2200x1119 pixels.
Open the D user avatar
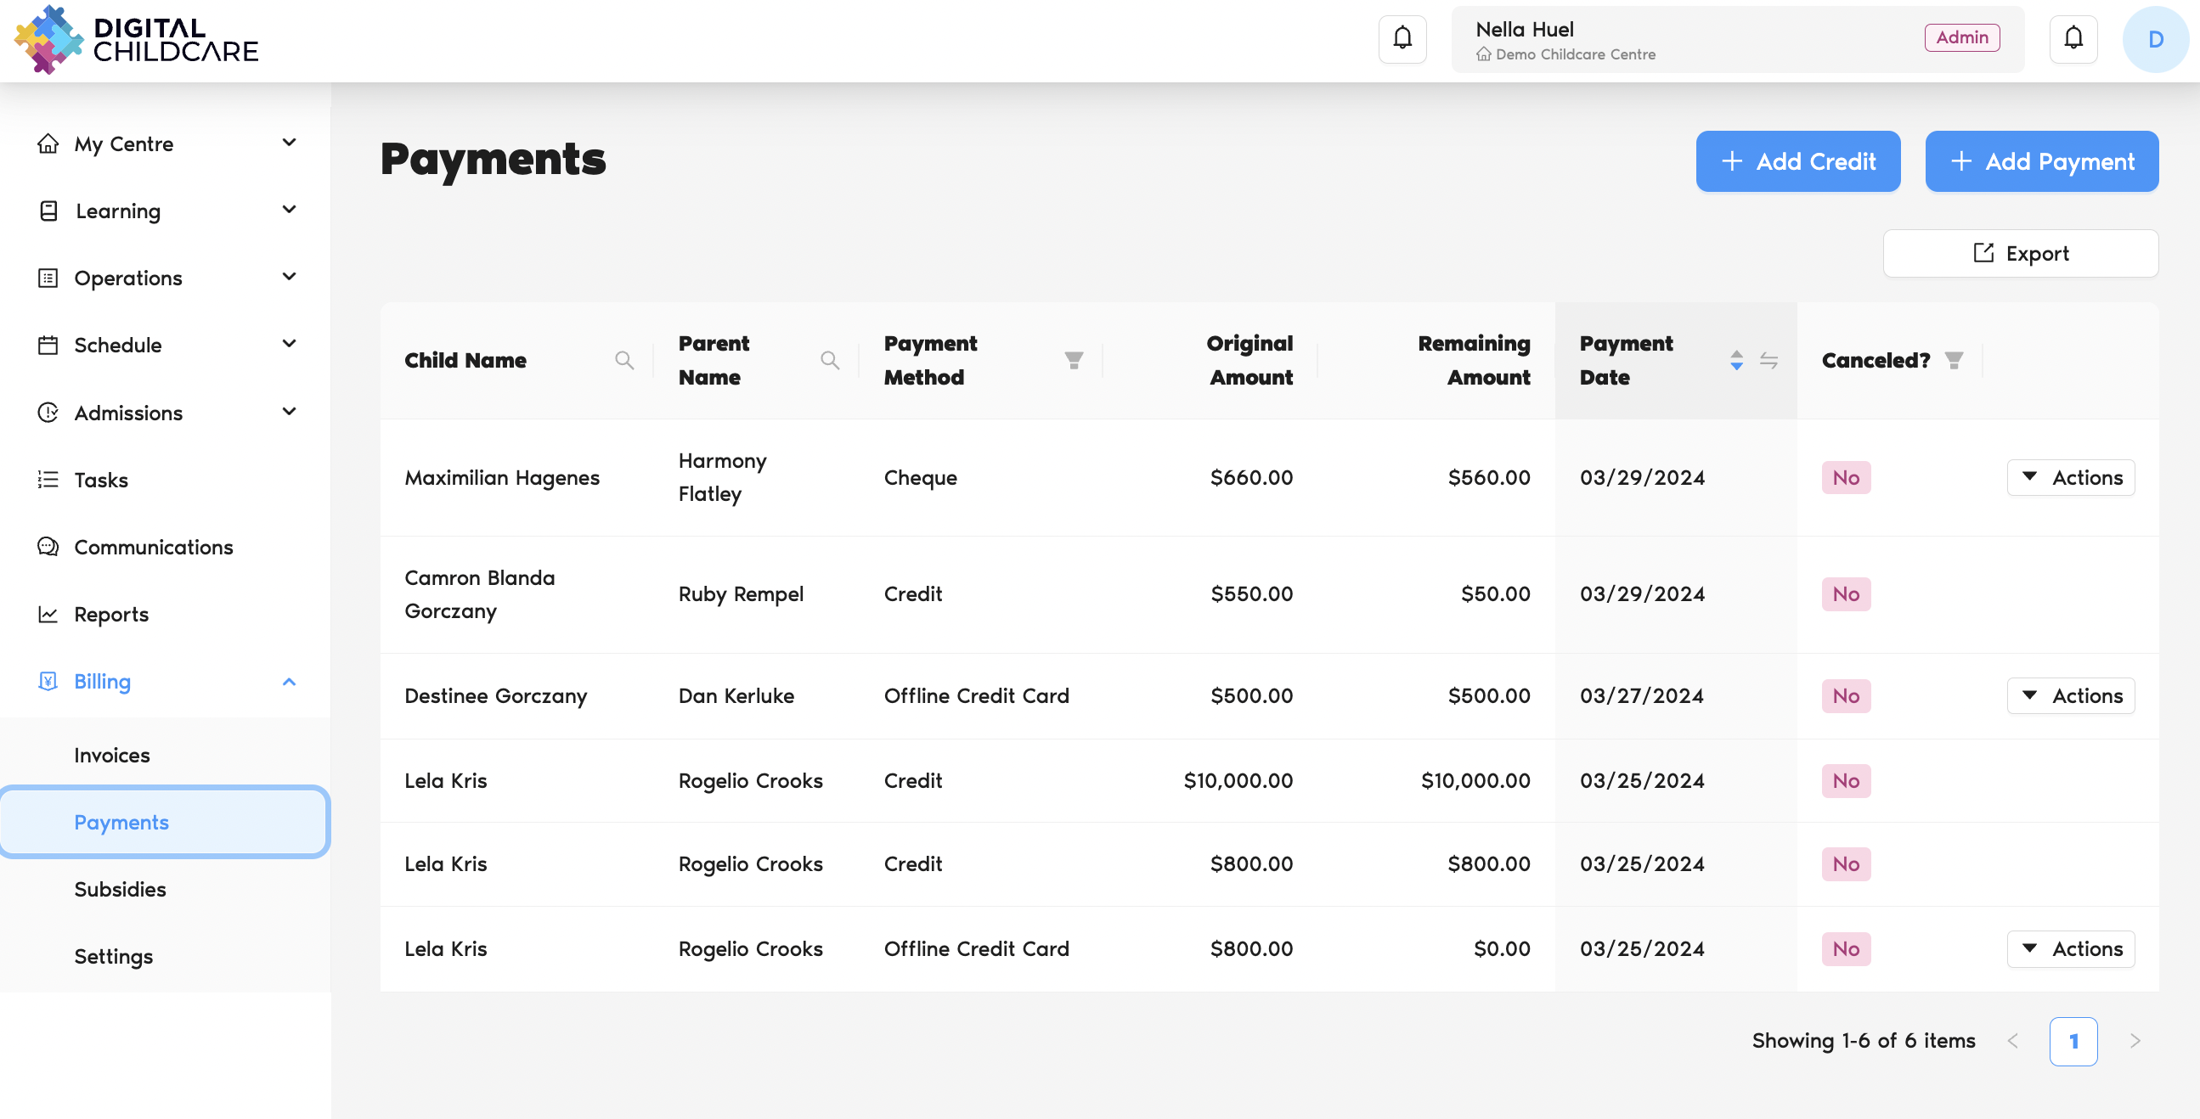pyautogui.click(x=2155, y=39)
